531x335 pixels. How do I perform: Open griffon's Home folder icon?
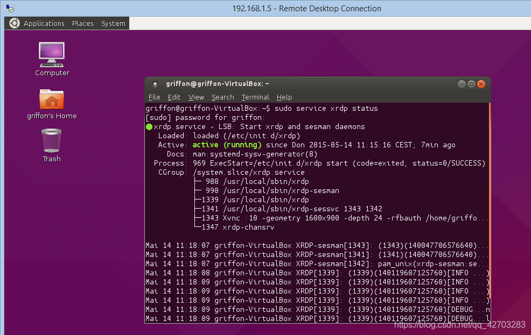pos(52,104)
